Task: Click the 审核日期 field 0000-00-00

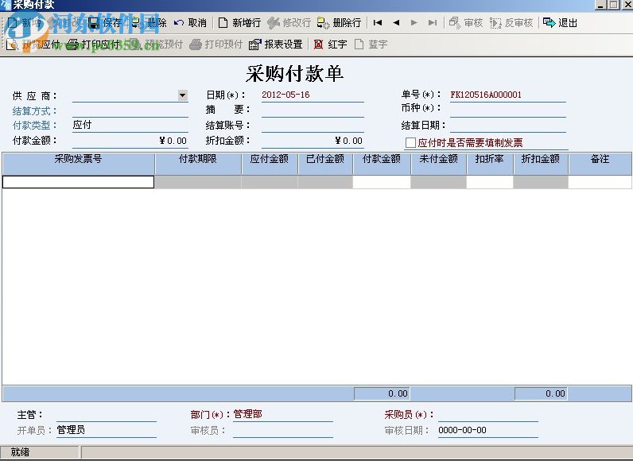Action: tap(488, 430)
